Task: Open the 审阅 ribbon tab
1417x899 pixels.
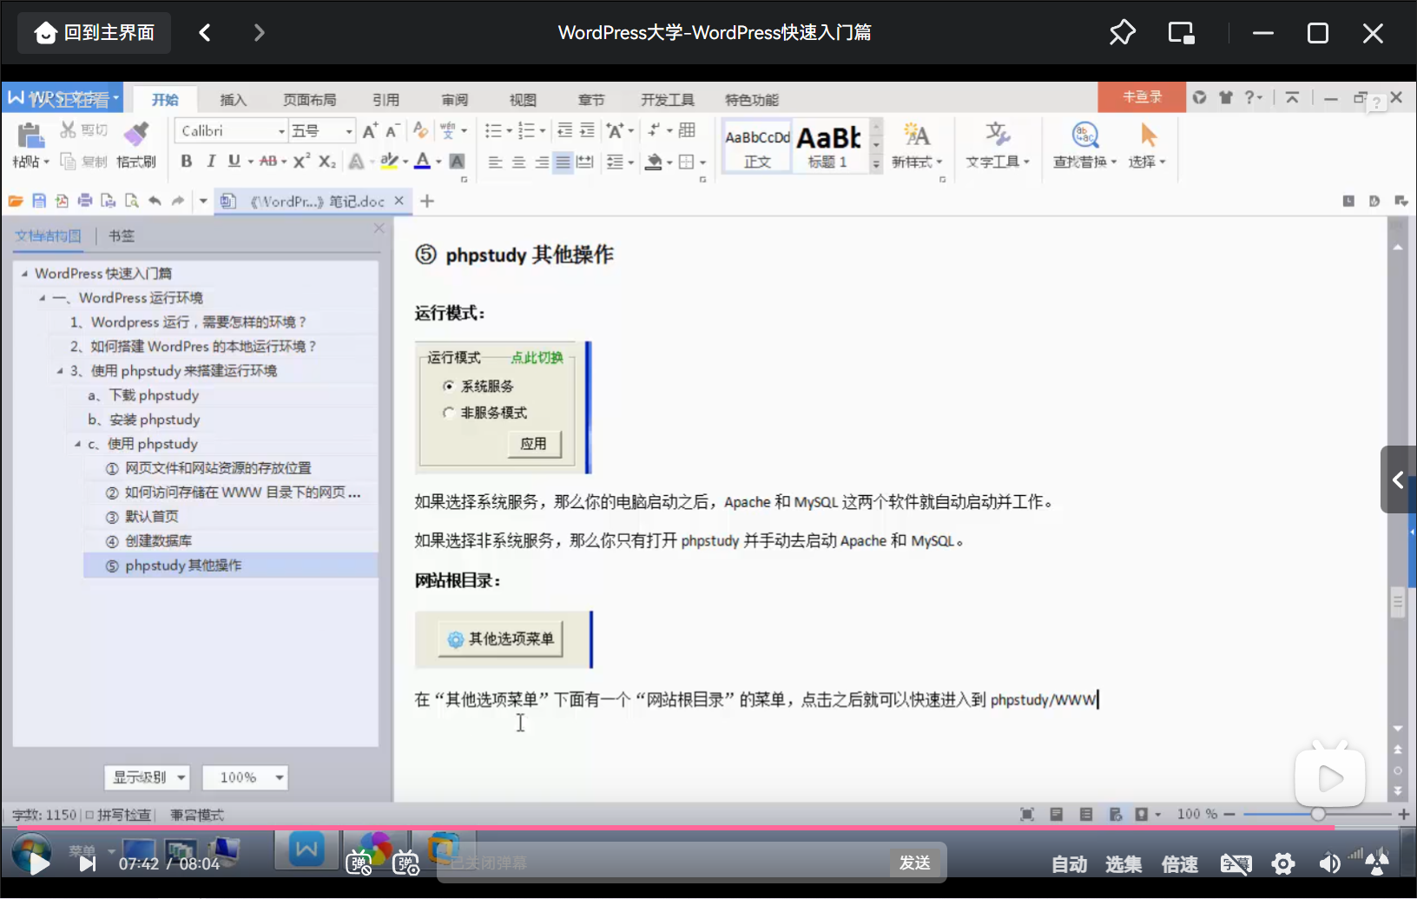Action: pos(454,100)
